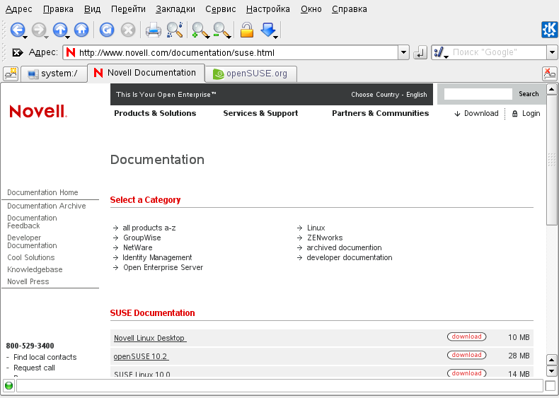Reload the page with the refresh icon
This screenshot has height=398, width=559.
click(106, 30)
